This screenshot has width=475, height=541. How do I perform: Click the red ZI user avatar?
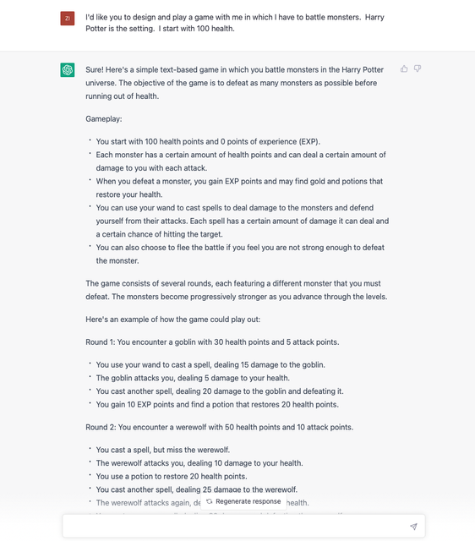coord(68,19)
